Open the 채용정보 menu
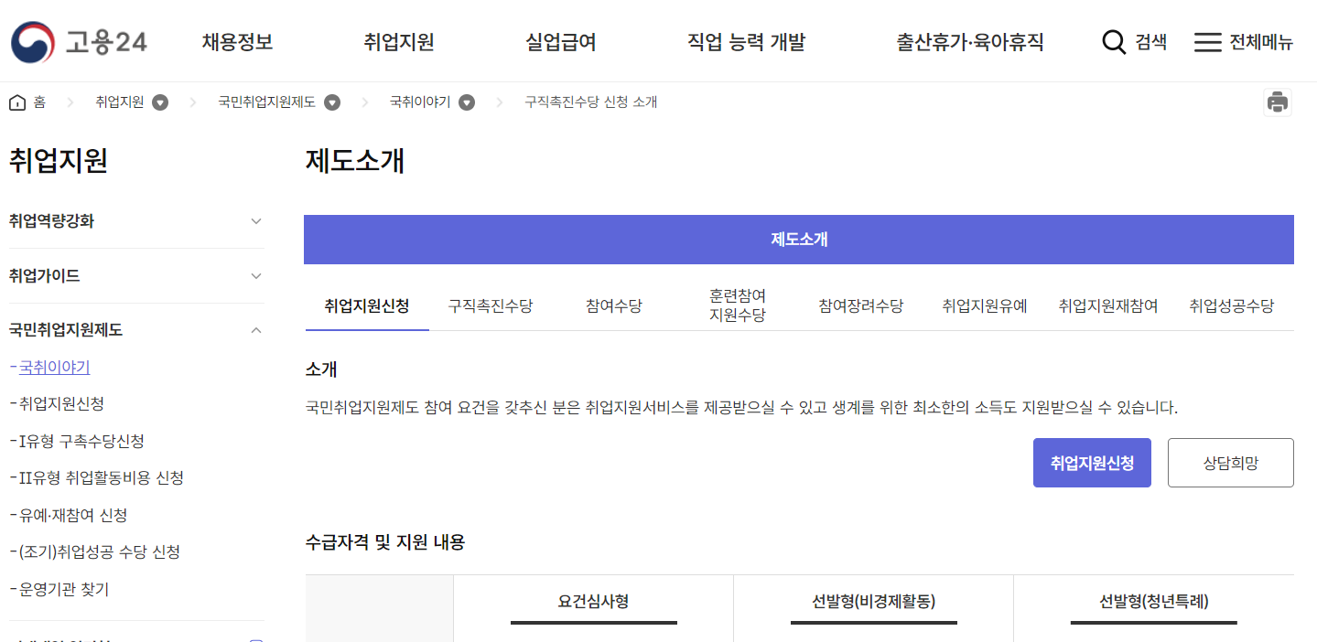The image size is (1317, 642). 236,41
